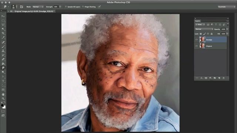Toggle lock image pixels
The width and height of the screenshot is (237, 133).
(204, 34)
